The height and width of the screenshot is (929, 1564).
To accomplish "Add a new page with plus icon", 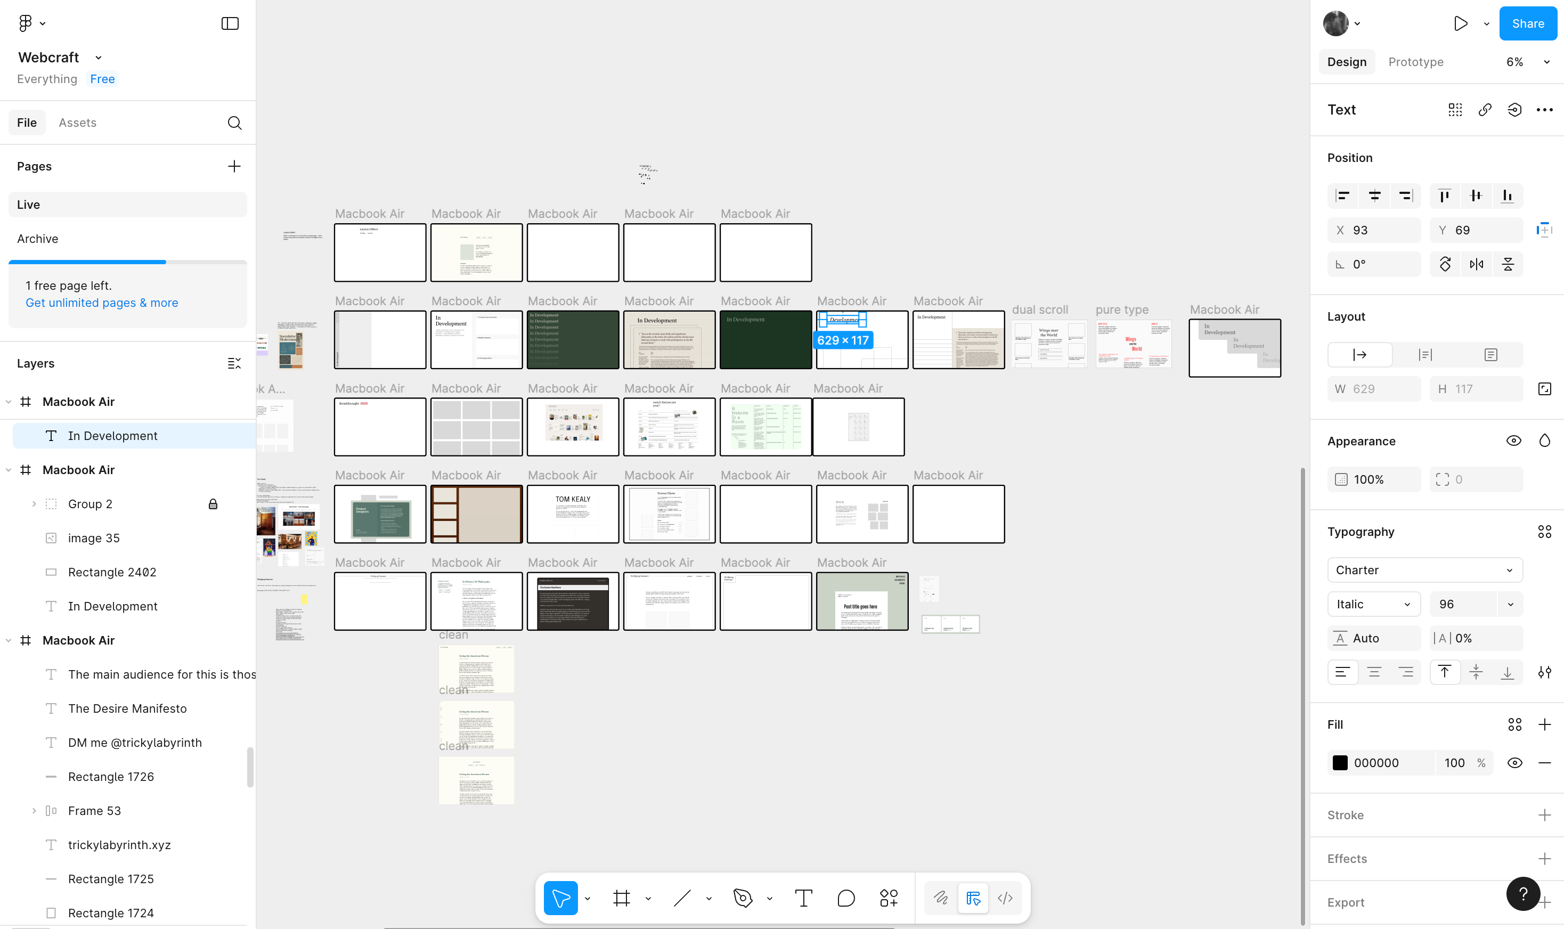I will click(233, 167).
